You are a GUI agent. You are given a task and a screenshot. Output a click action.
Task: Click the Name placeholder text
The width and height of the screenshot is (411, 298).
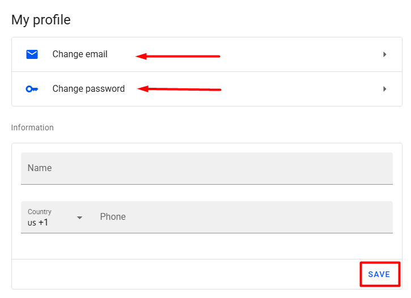point(40,168)
